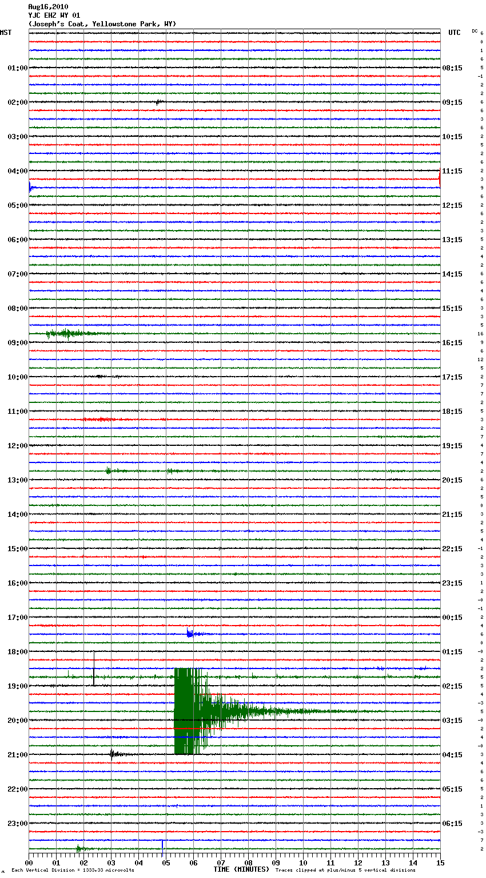Click the date header Aug16,2010
The image size is (486, 878).
coord(48,7)
